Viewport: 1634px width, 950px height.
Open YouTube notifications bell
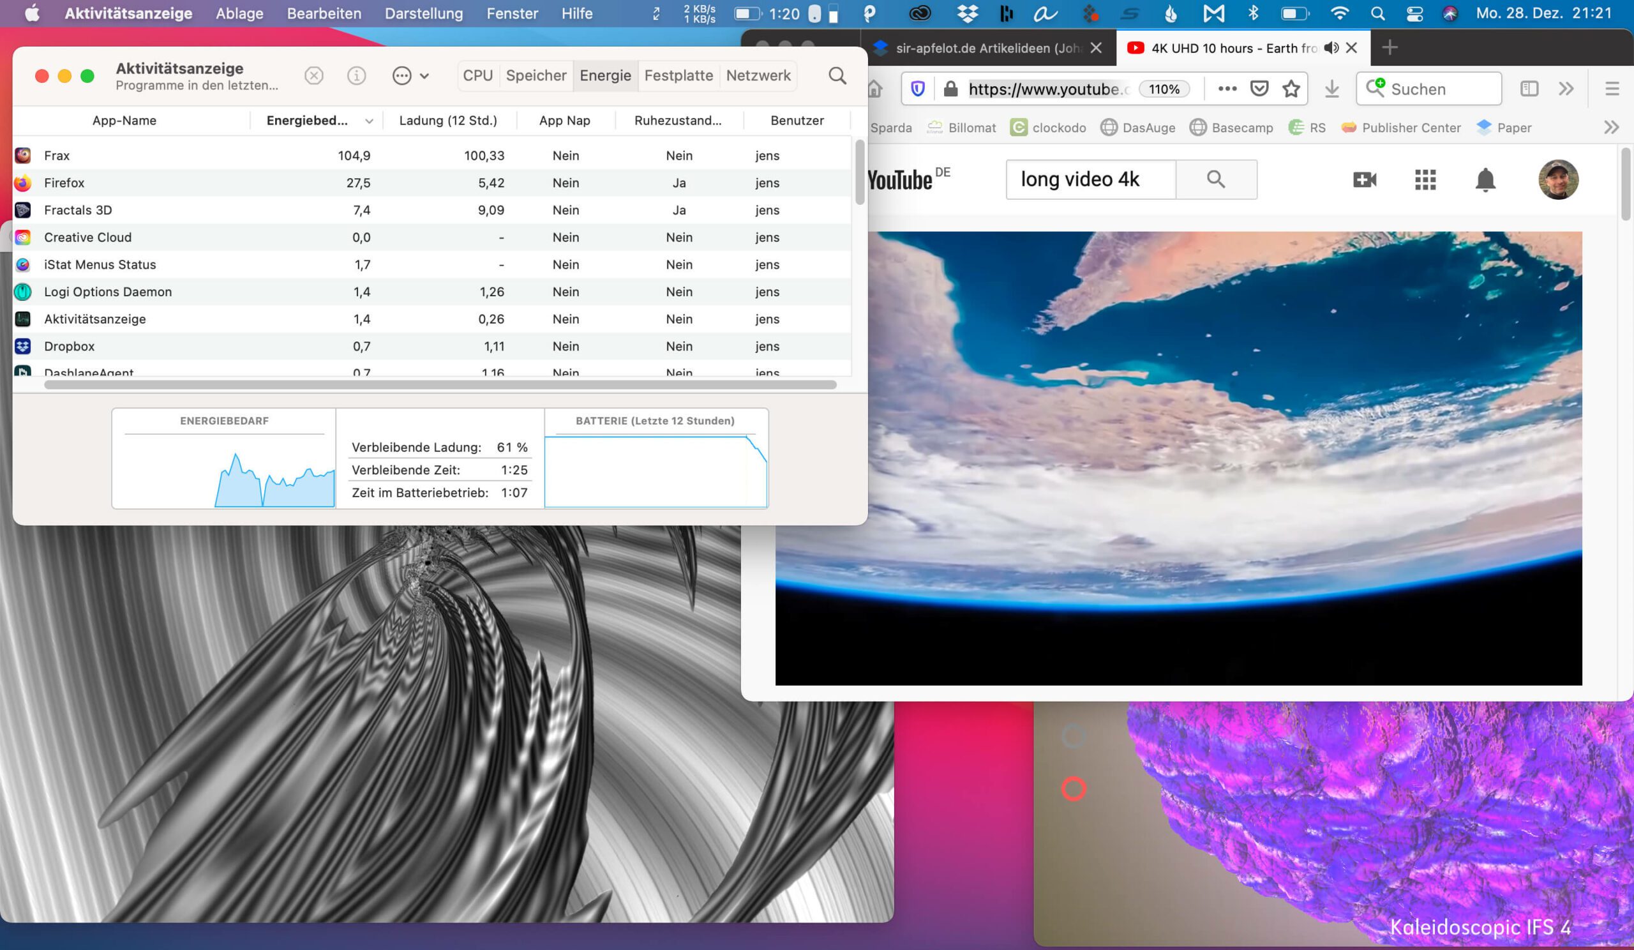1485,179
